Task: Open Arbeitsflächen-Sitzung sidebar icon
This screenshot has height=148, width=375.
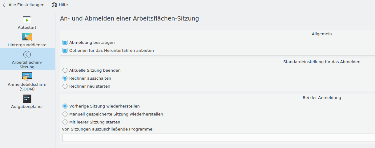Action: pos(27,55)
